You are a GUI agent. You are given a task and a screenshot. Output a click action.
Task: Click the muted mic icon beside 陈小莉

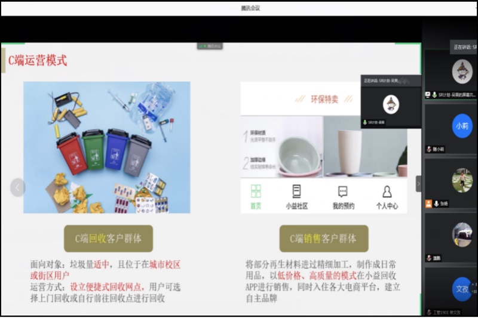click(429, 149)
